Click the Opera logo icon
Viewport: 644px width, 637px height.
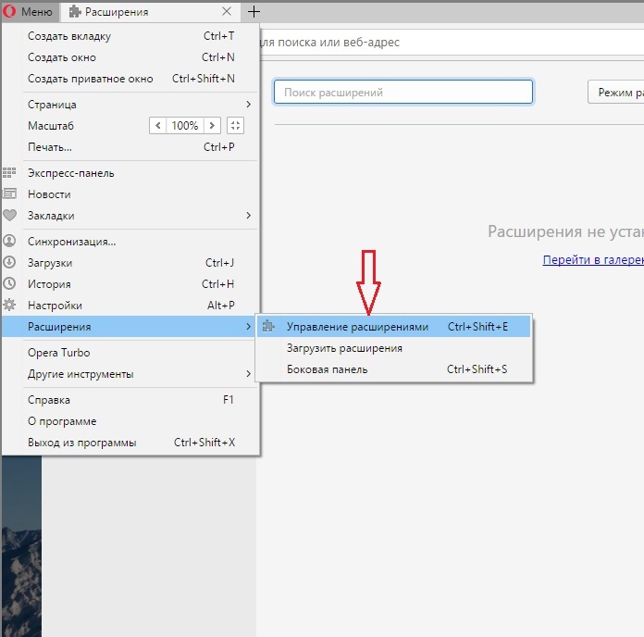coord(9,11)
